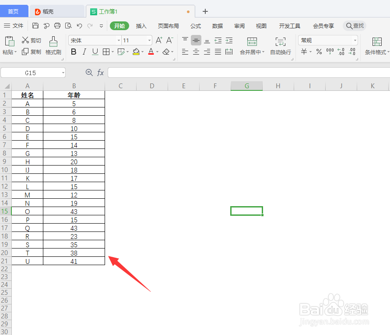
Task: Open Conditional Formatting (条件格式)
Action: tap(376, 46)
